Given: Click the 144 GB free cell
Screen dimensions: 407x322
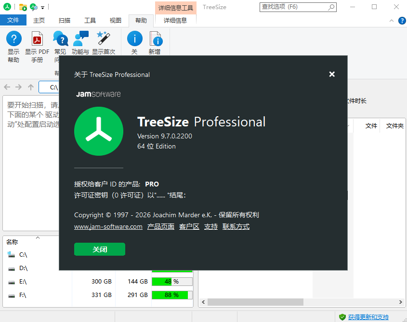Looking at the screenshot, I should coord(138,282).
